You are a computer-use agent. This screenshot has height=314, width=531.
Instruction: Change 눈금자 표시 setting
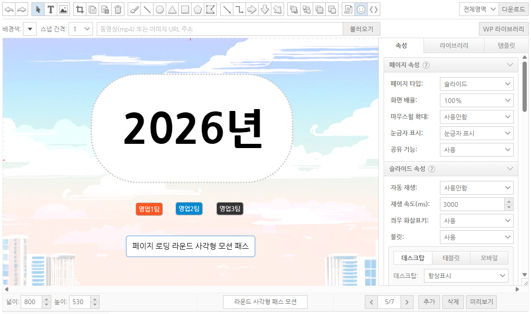476,133
